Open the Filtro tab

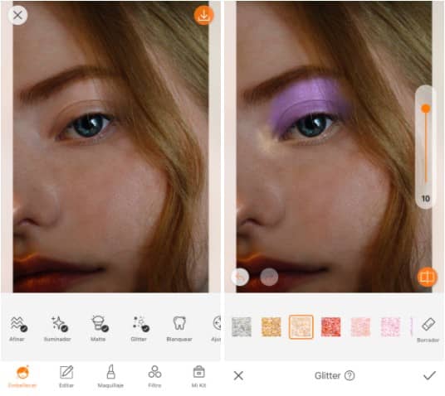pos(154,377)
